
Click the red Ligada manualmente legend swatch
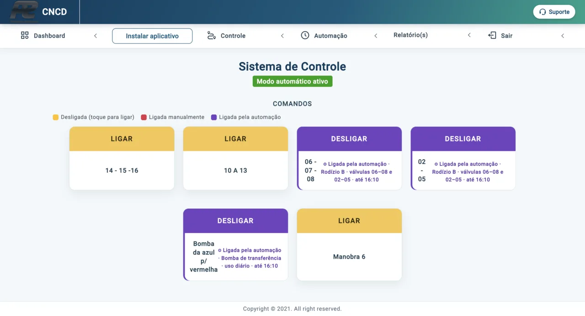[x=144, y=118]
